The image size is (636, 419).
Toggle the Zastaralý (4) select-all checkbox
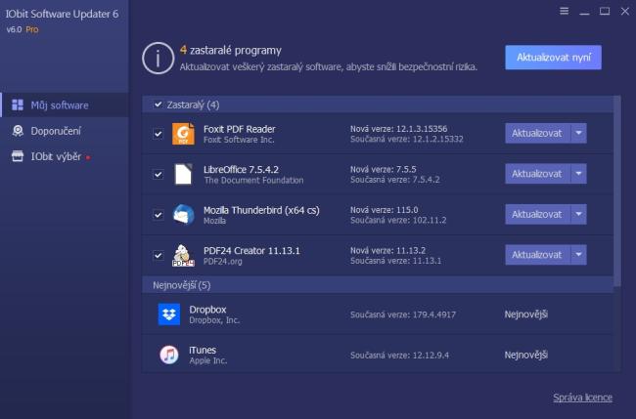pyautogui.click(x=158, y=105)
